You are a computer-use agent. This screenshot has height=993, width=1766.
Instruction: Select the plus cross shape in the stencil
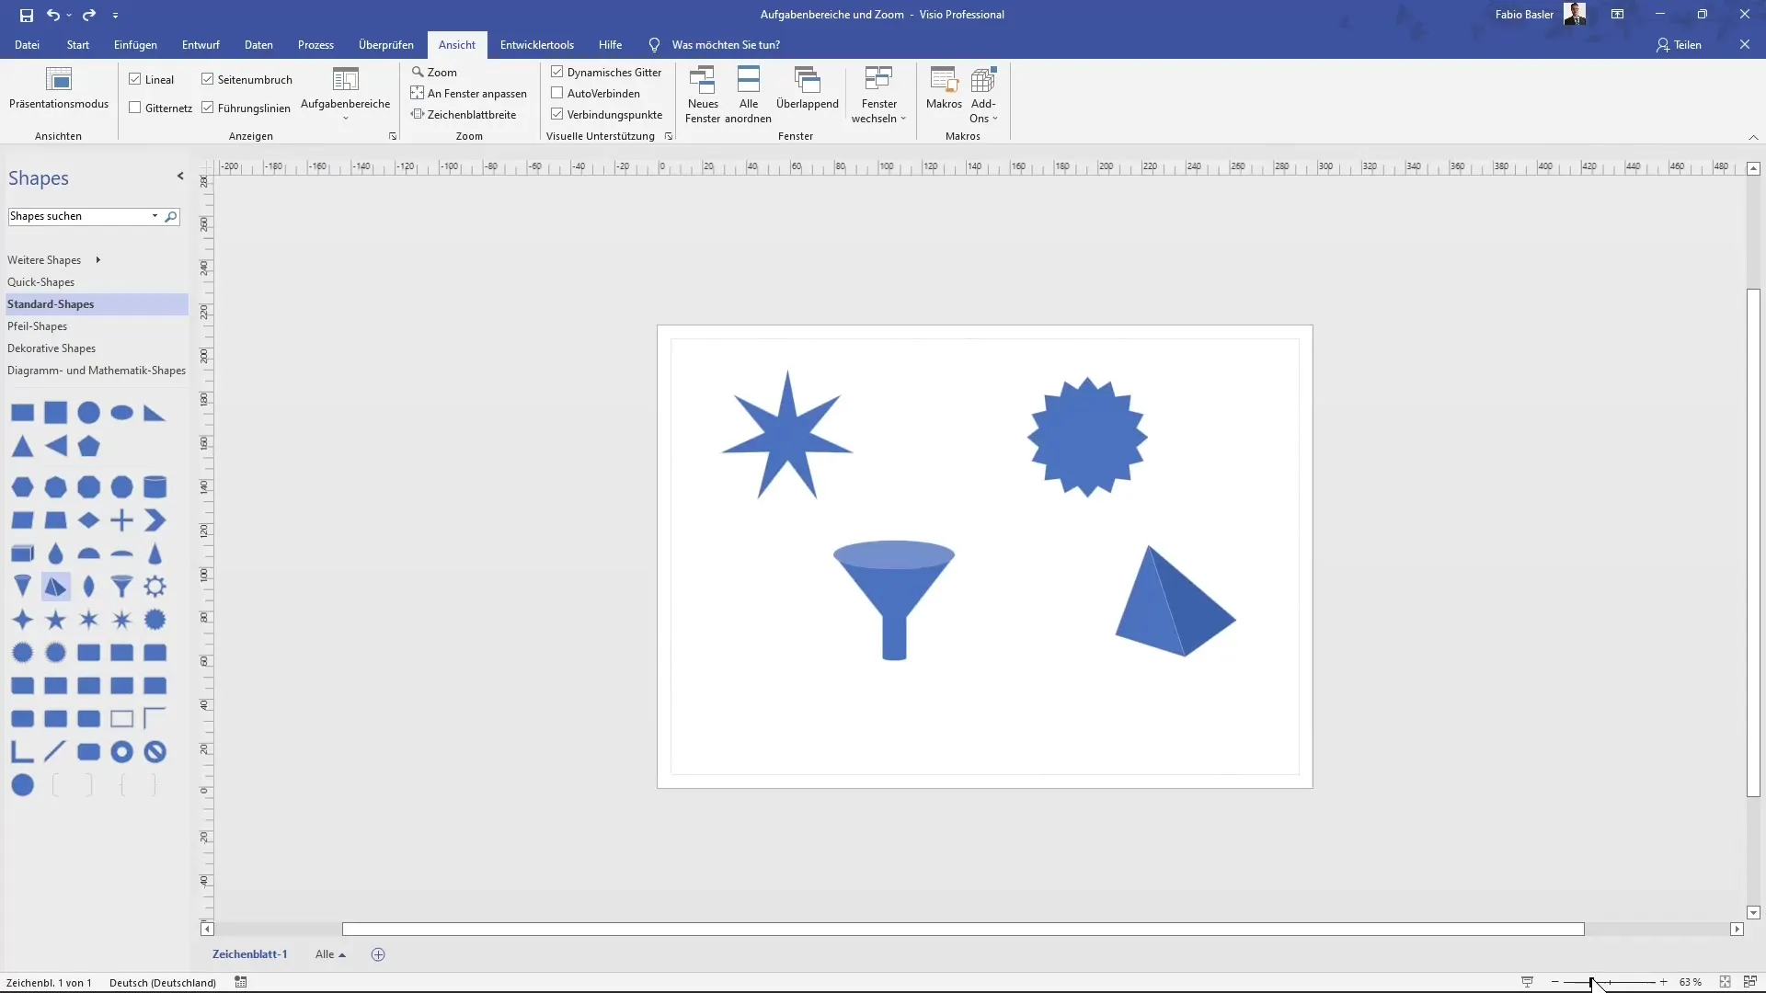122,520
